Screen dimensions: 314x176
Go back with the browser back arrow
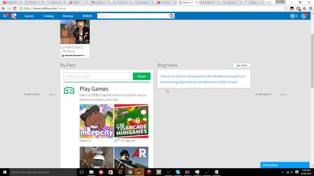click(3, 8)
